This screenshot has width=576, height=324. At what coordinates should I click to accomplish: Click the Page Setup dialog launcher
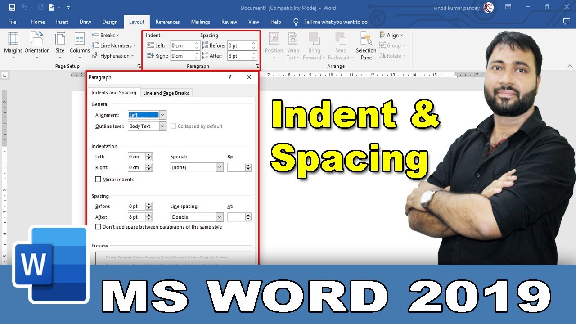click(x=139, y=67)
